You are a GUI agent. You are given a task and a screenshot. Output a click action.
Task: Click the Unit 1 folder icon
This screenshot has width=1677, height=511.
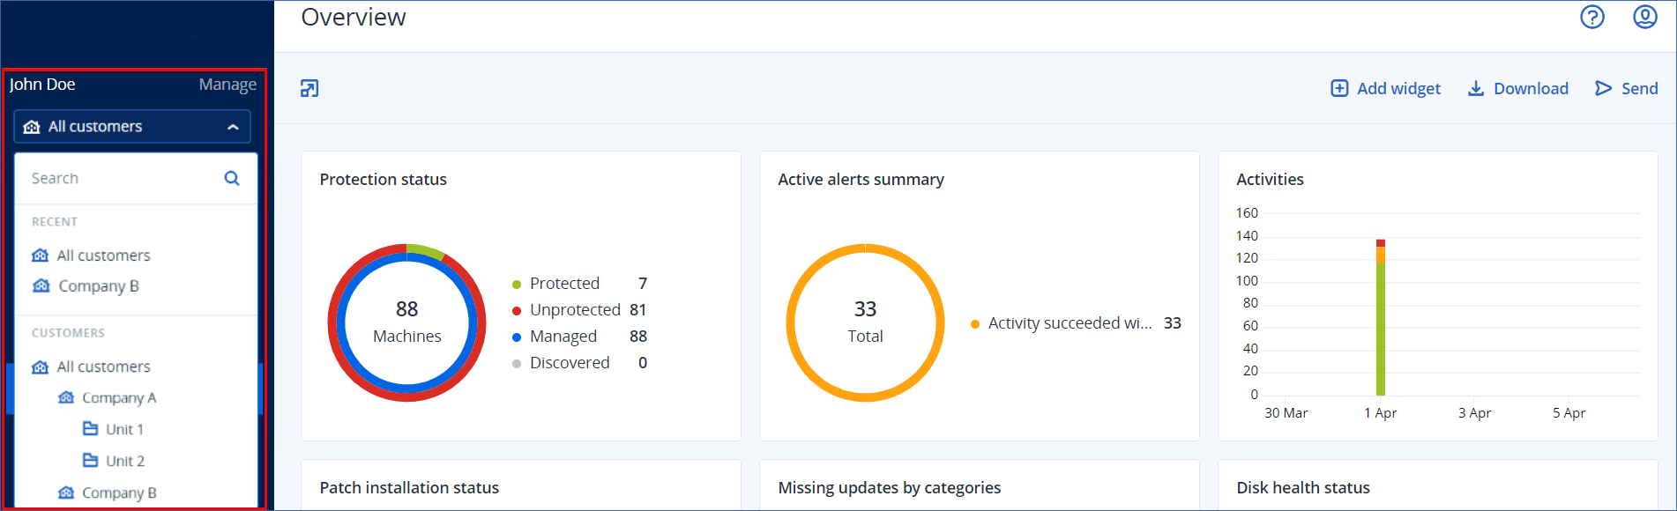(x=90, y=429)
